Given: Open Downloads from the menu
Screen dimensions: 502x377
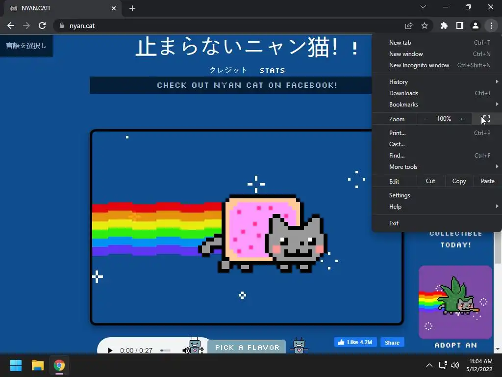Looking at the screenshot, I should pos(437,93).
